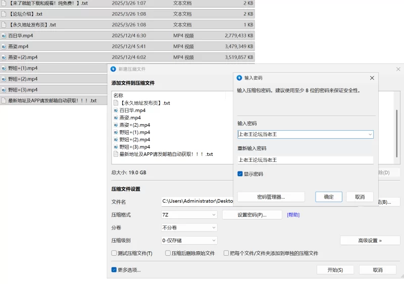This screenshot has height=284, width=404.
Task: Toggle the 更多选项 checkbox
Action: tap(114, 270)
